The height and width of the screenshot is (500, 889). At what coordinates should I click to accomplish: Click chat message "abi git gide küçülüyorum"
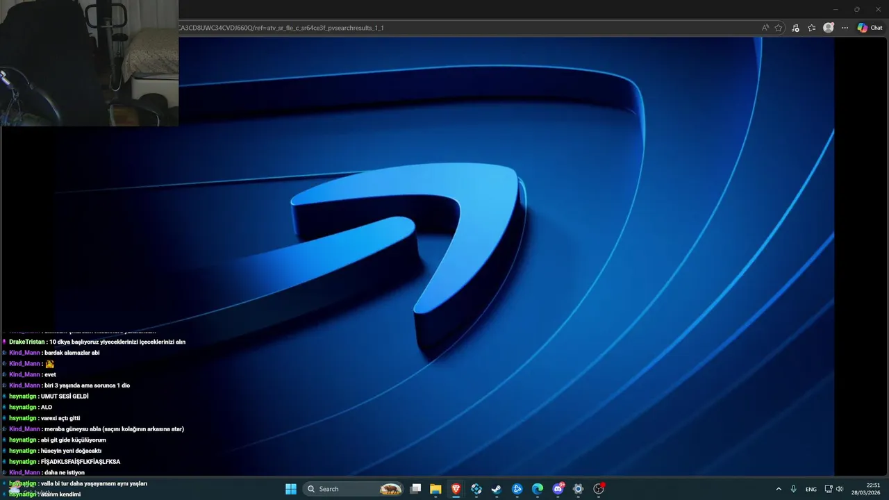[x=73, y=440]
